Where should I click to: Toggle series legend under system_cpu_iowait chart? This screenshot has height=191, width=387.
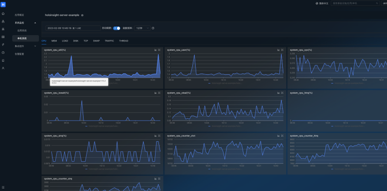[x=102, y=126]
